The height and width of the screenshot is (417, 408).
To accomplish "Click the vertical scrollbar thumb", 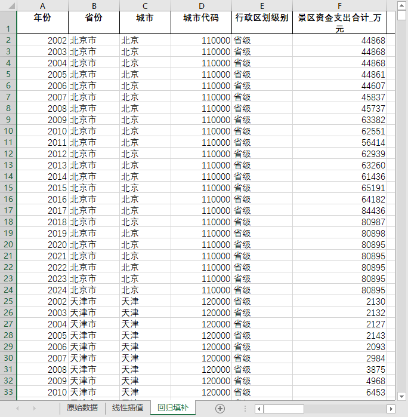I will 401,15.
